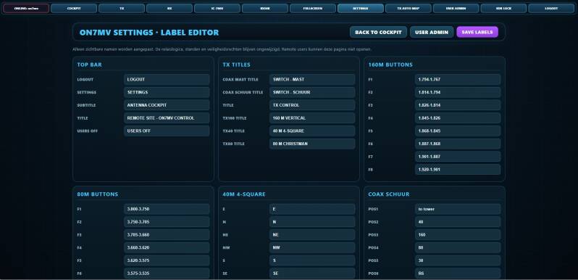
Task: Click LOGOUT button in top navigation bar
Action: [551, 8]
